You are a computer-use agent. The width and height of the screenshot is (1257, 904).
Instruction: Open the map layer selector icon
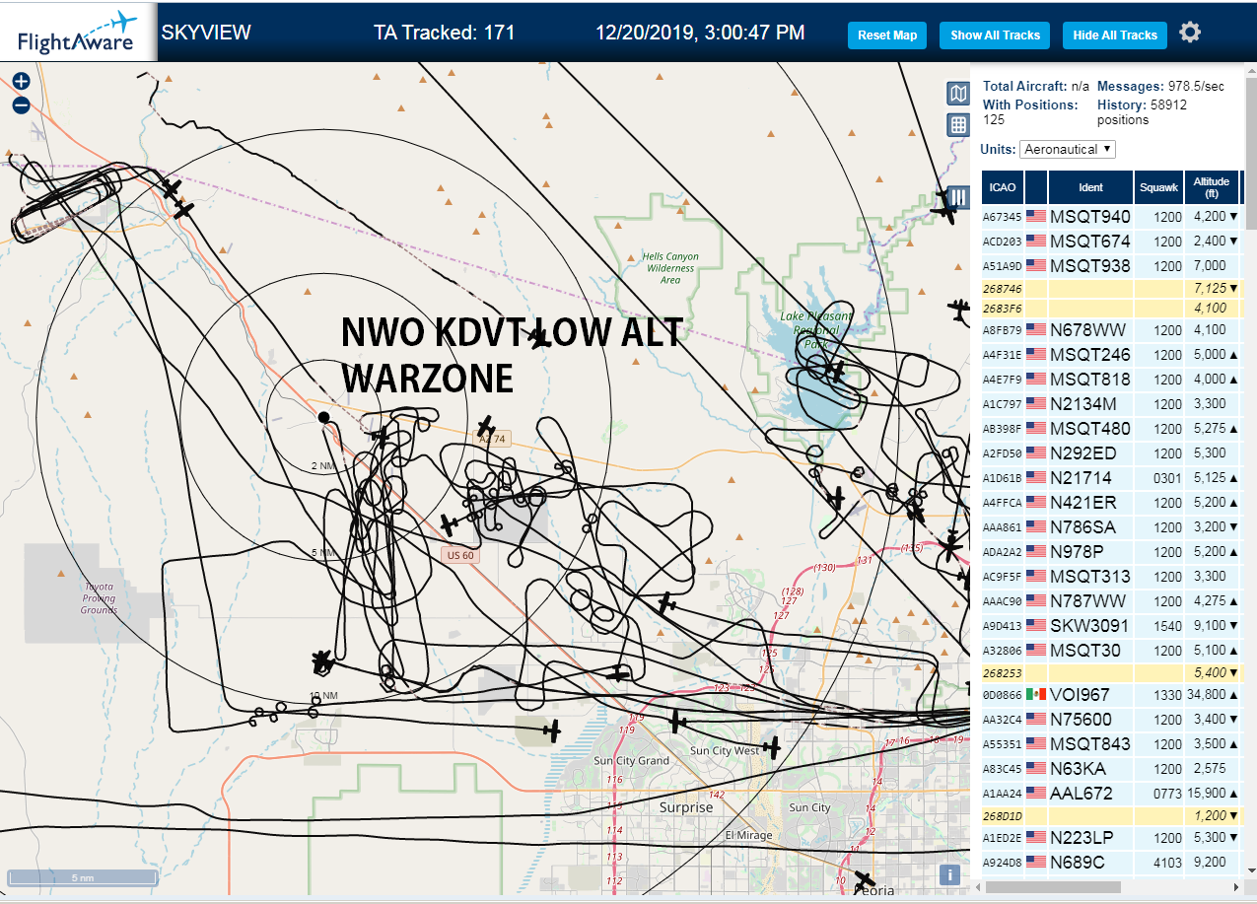coord(957,94)
